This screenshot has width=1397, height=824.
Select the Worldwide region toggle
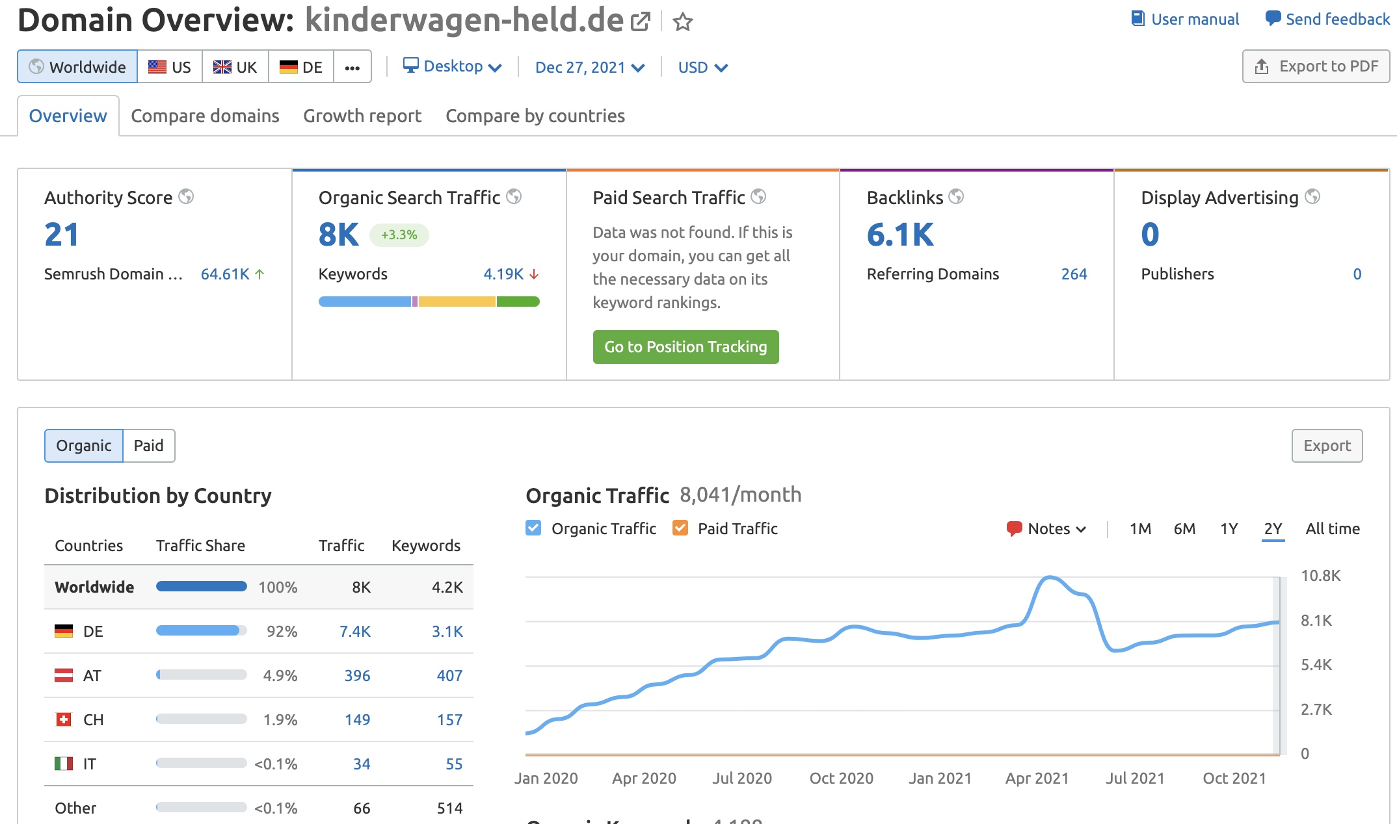click(77, 66)
